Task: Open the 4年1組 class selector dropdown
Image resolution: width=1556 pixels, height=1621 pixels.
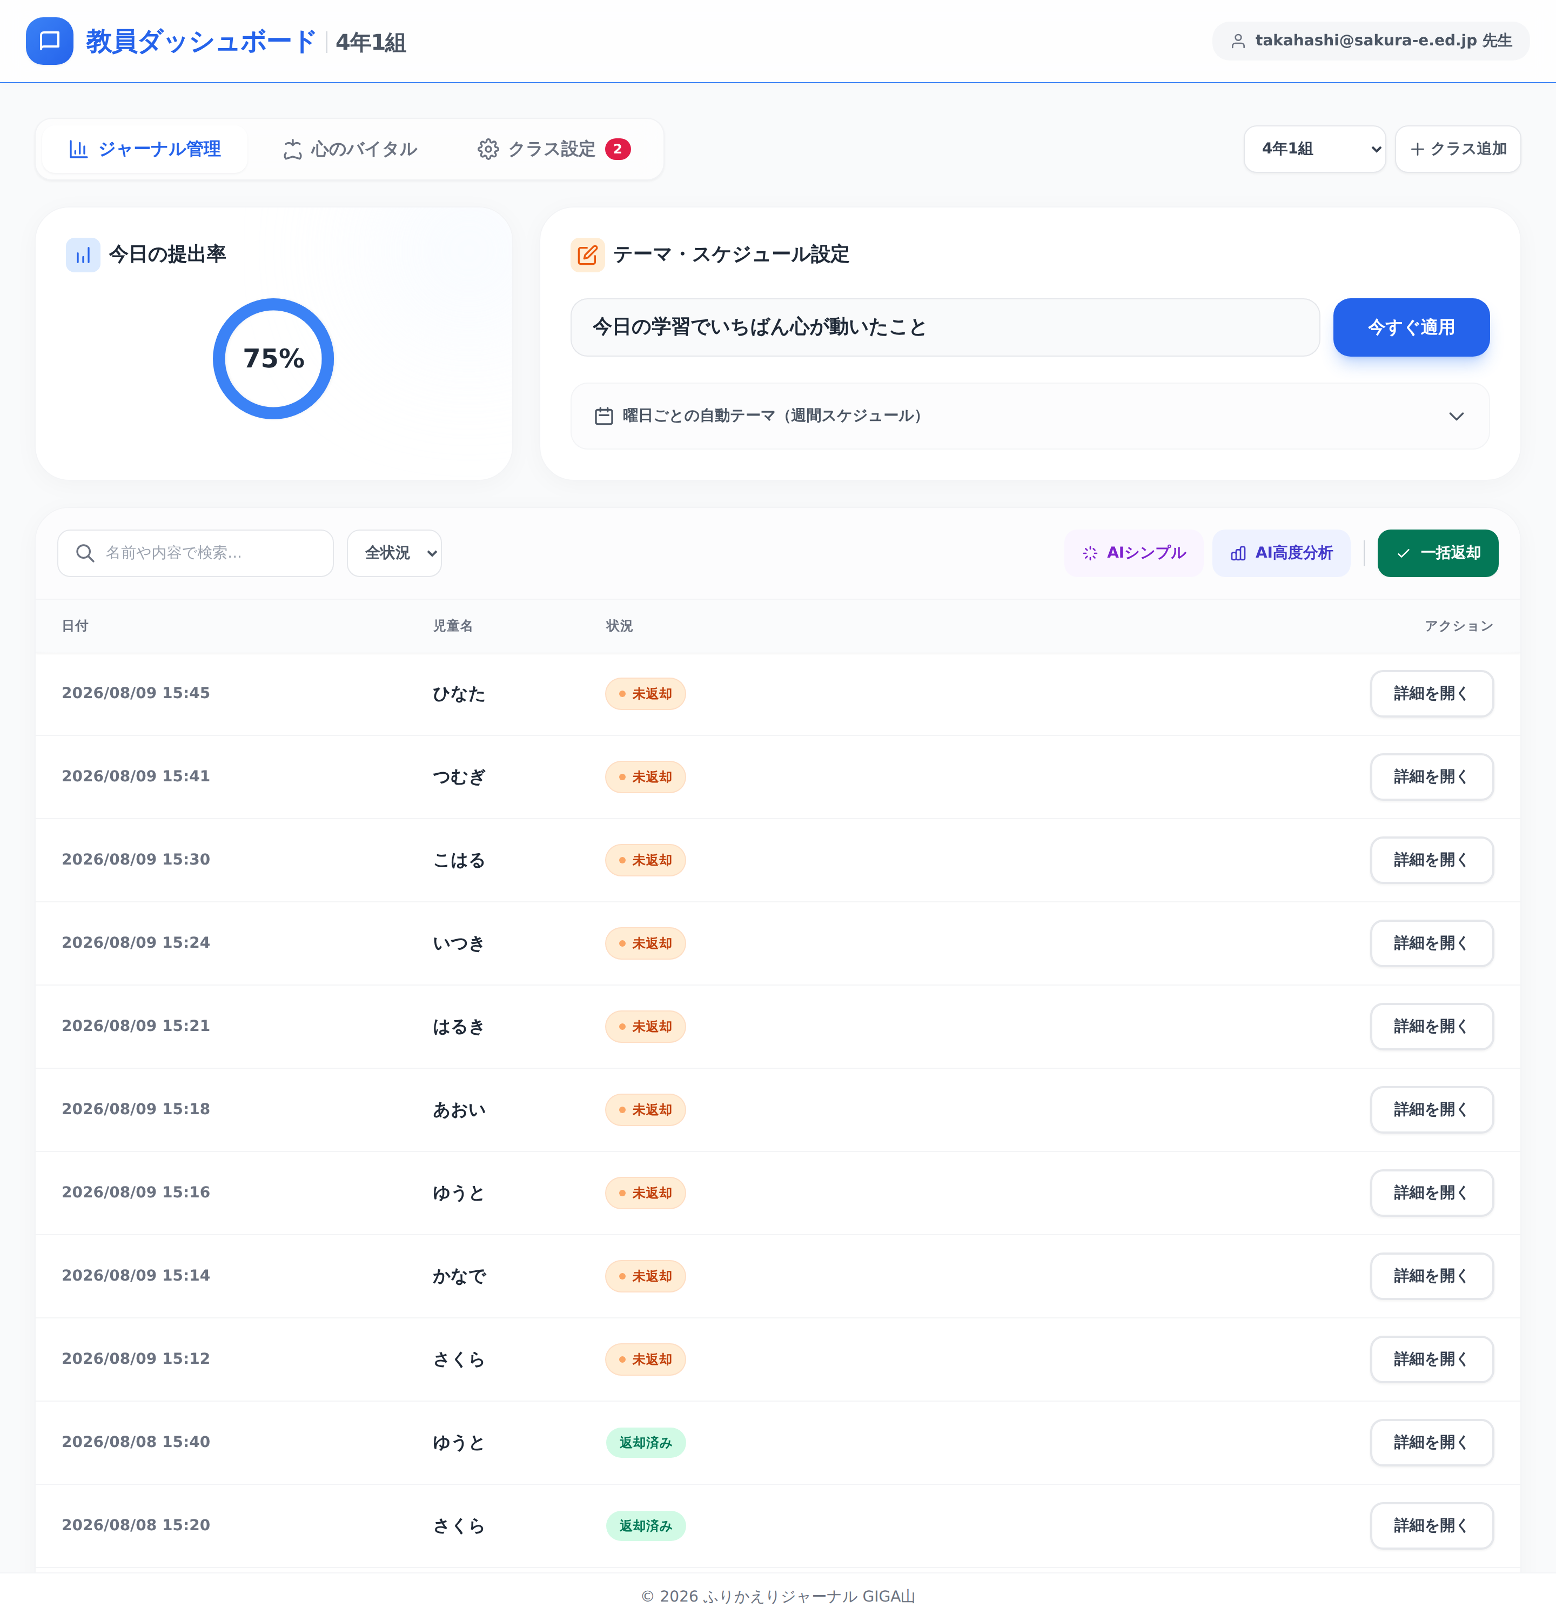Action: [1314, 149]
